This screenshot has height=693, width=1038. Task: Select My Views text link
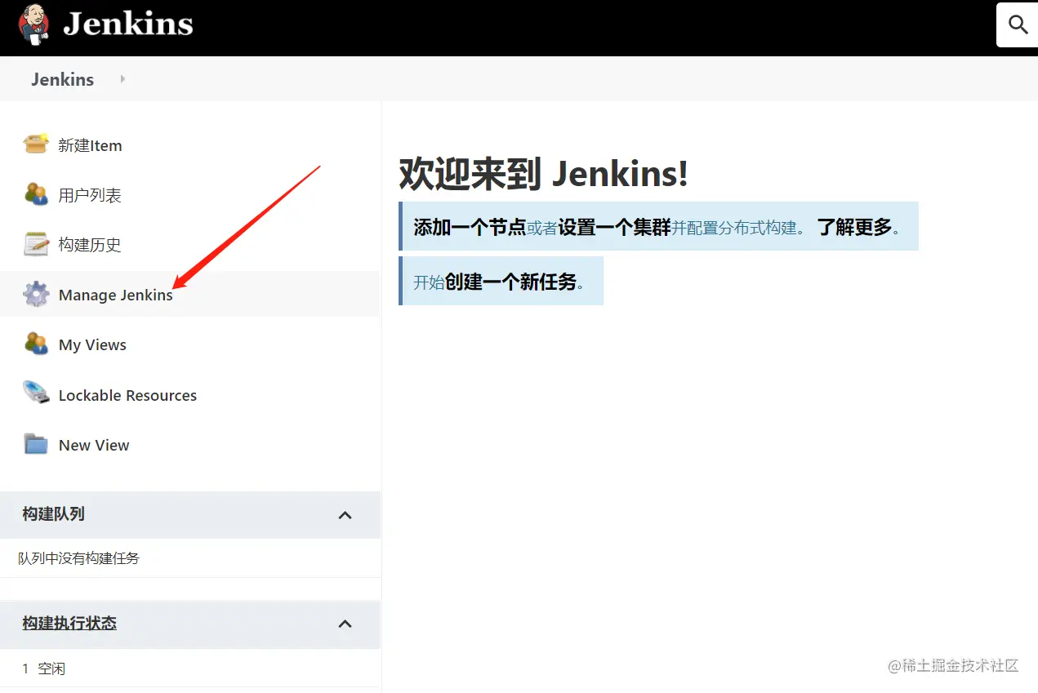coord(92,344)
